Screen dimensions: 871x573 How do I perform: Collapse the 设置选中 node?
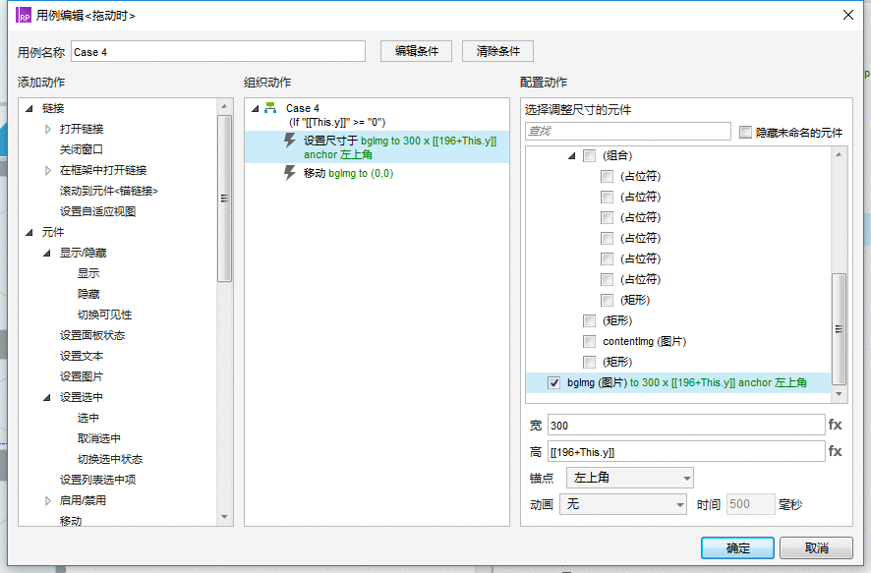tap(47, 397)
